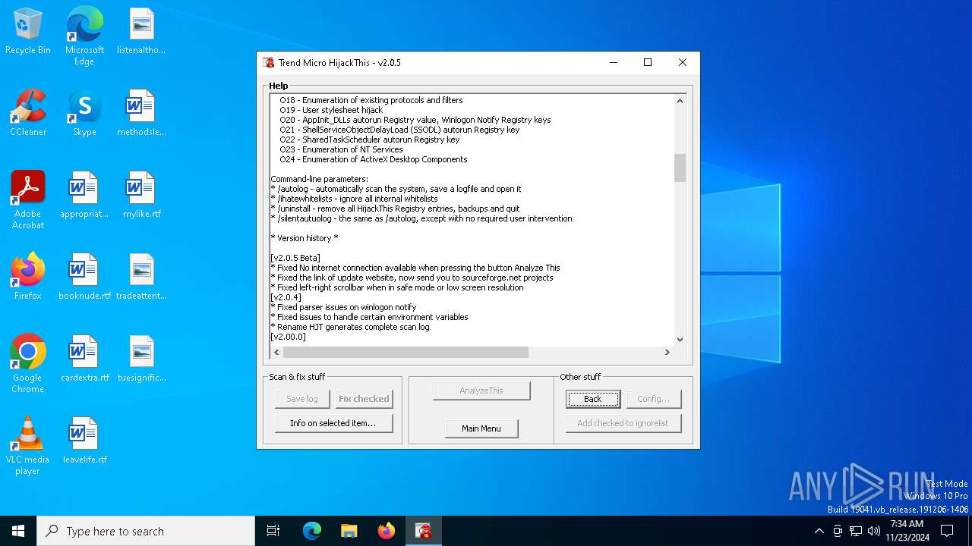This screenshot has height=546, width=972.
Task: Click the 'O19 - User stylesheet hijack' line
Action: click(331, 110)
